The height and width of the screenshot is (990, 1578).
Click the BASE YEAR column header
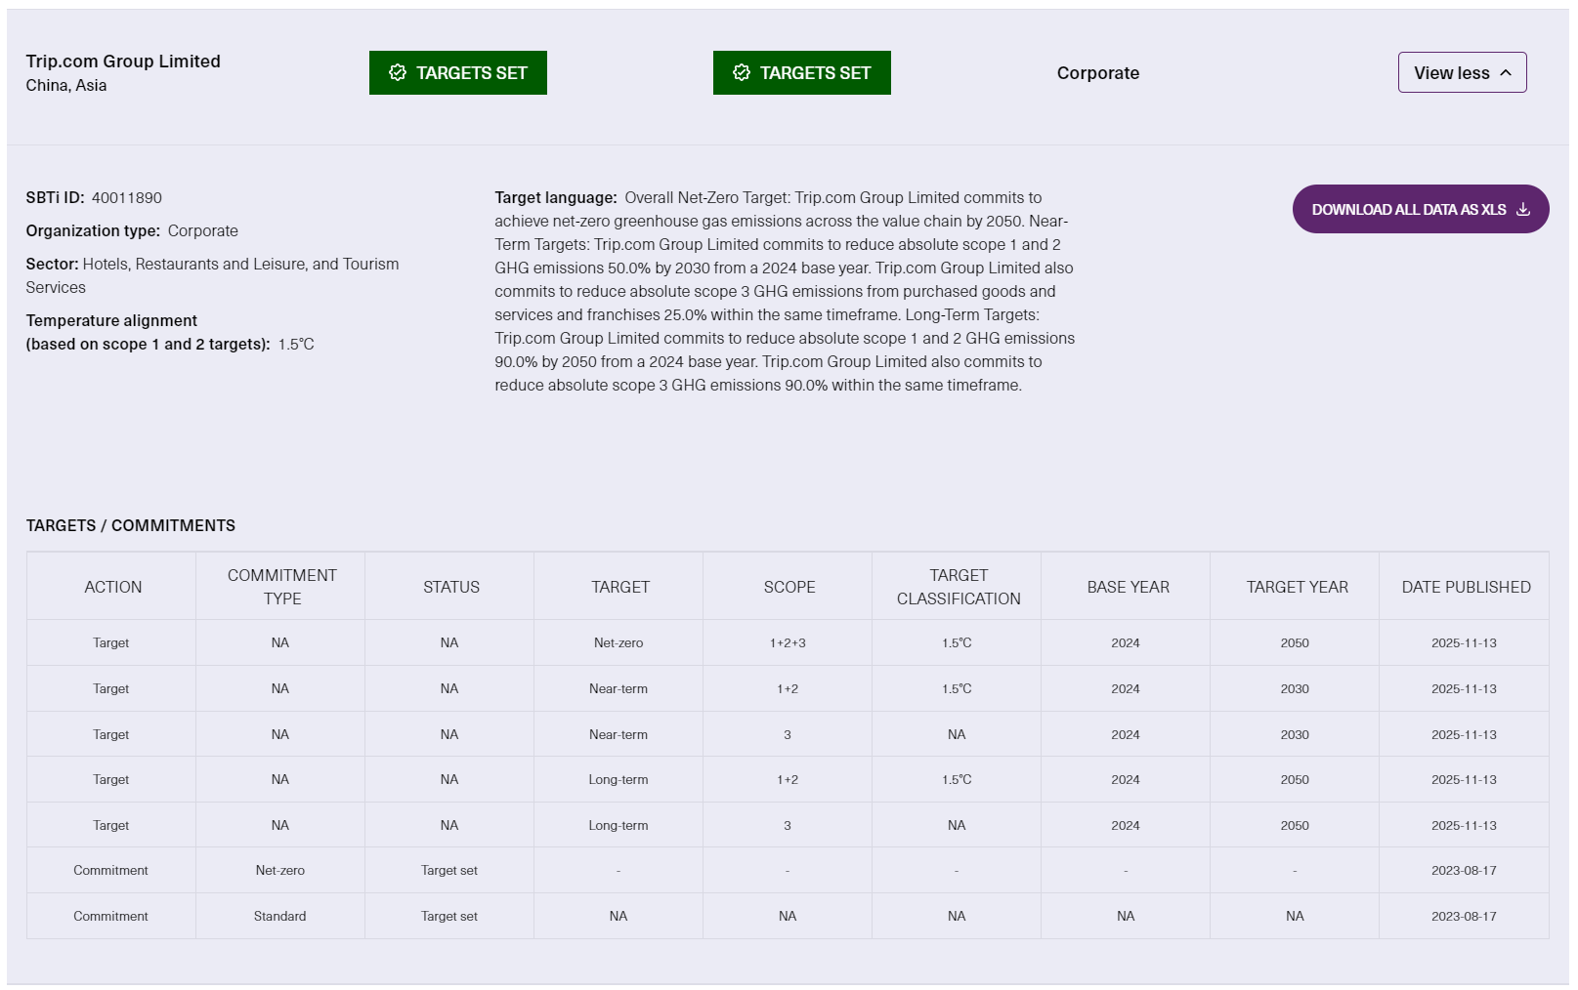click(x=1128, y=587)
